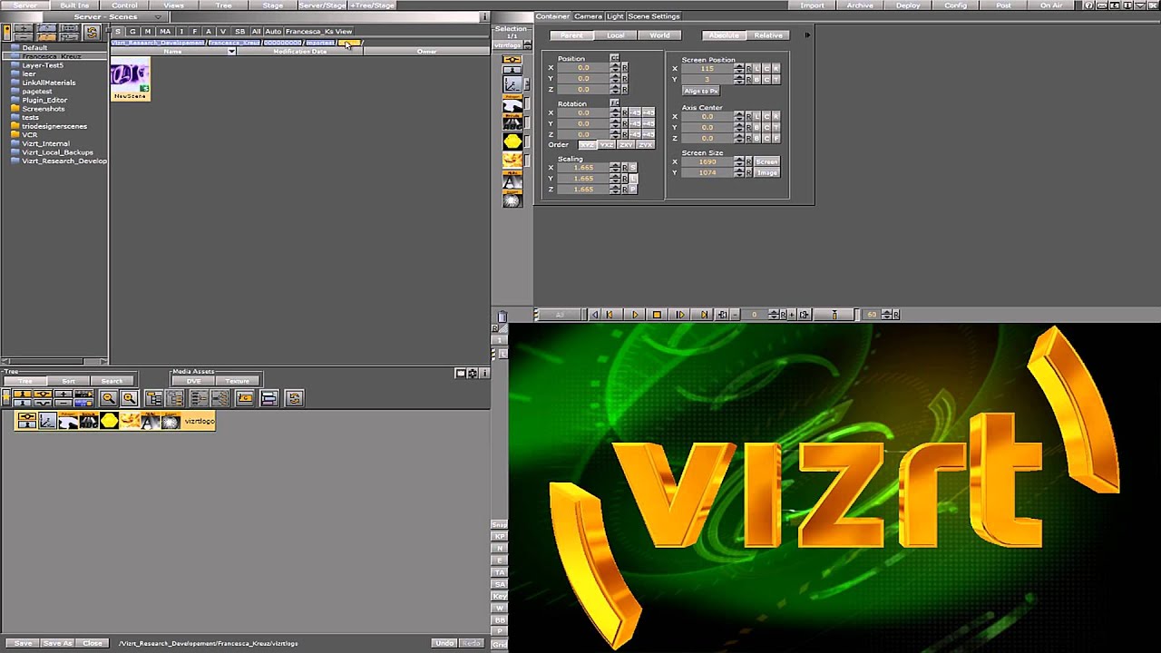This screenshot has width=1161, height=653.
Task: Select the NewScene thumbnail
Action: click(130, 80)
